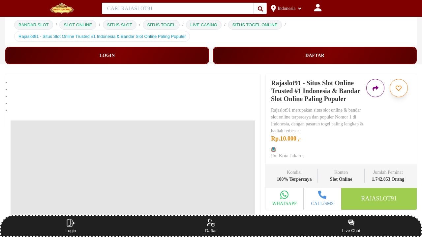Click the red DAFTAR button
Image resolution: width=422 pixels, height=237 pixels.
click(x=315, y=55)
